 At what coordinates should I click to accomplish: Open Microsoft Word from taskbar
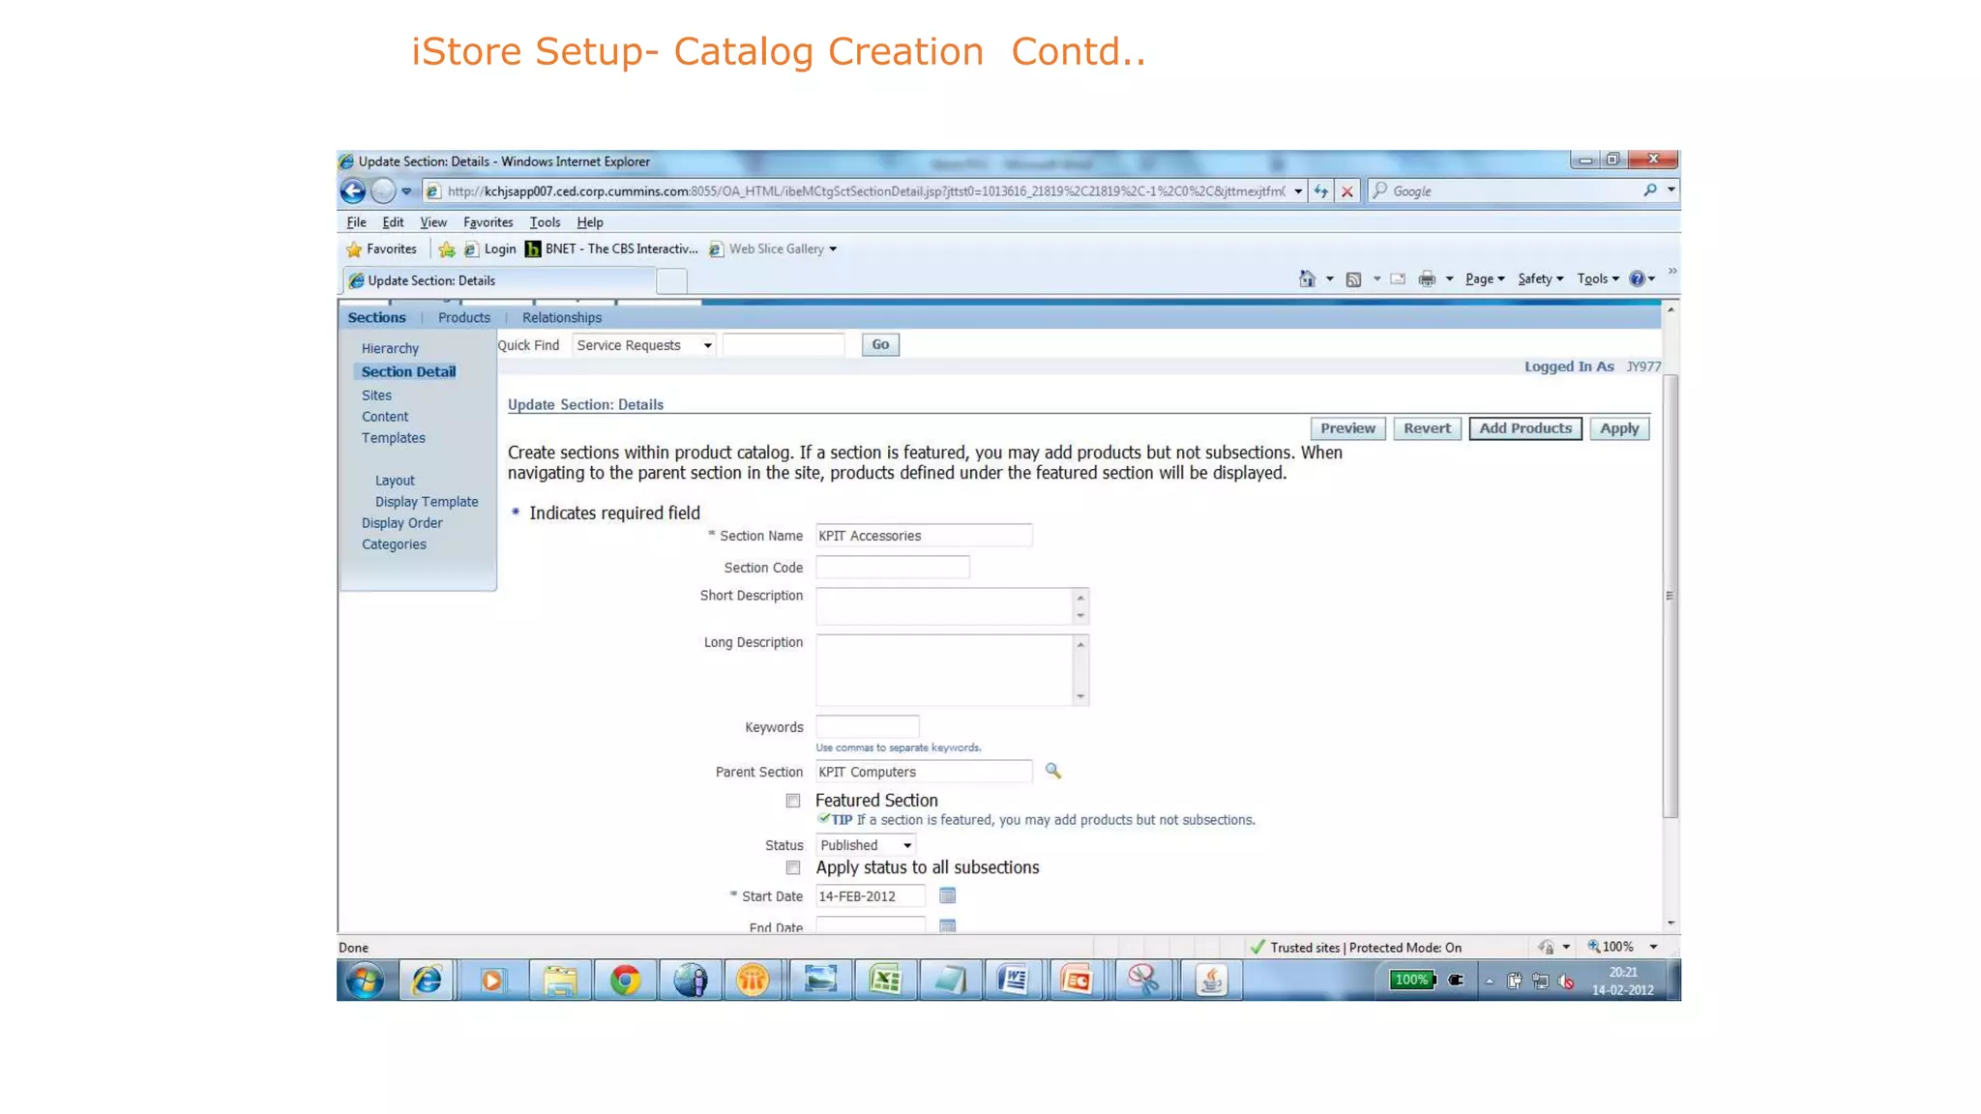1013,981
